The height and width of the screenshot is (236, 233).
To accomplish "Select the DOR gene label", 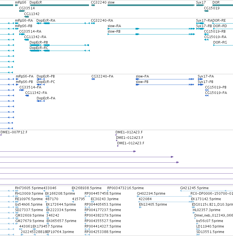I will click(x=216, y=2).
